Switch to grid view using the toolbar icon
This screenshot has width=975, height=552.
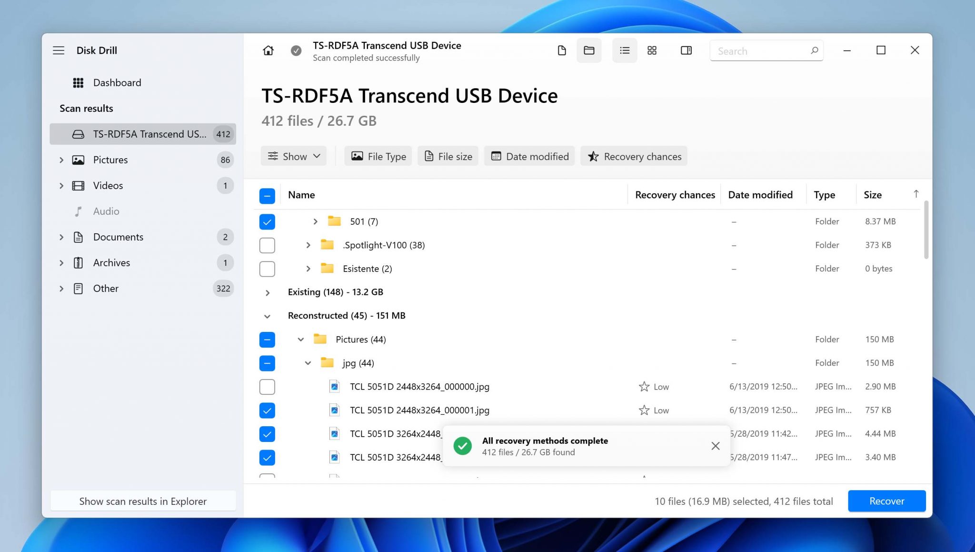[652, 50]
